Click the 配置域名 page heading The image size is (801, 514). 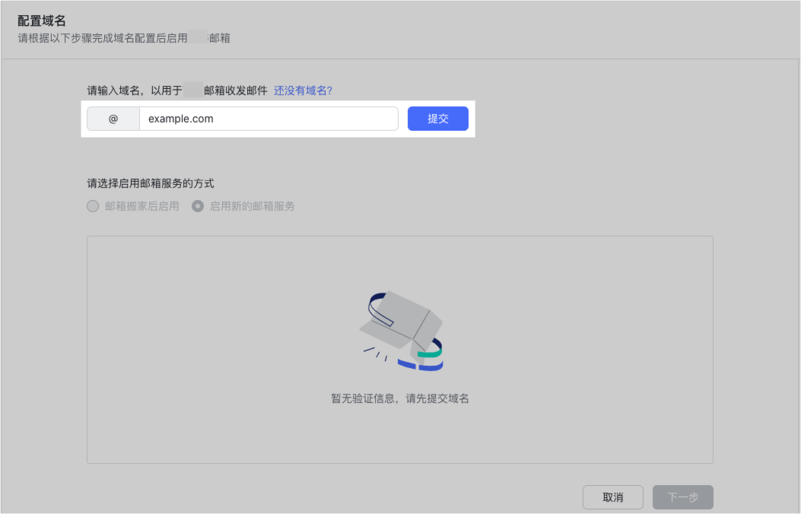tap(42, 21)
